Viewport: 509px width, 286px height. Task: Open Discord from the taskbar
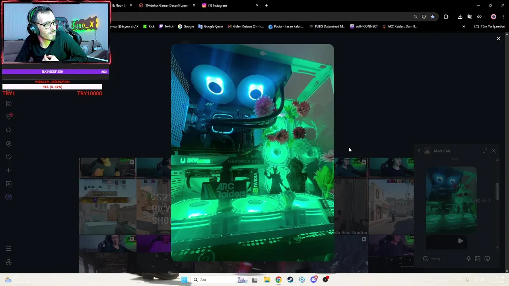point(314,280)
